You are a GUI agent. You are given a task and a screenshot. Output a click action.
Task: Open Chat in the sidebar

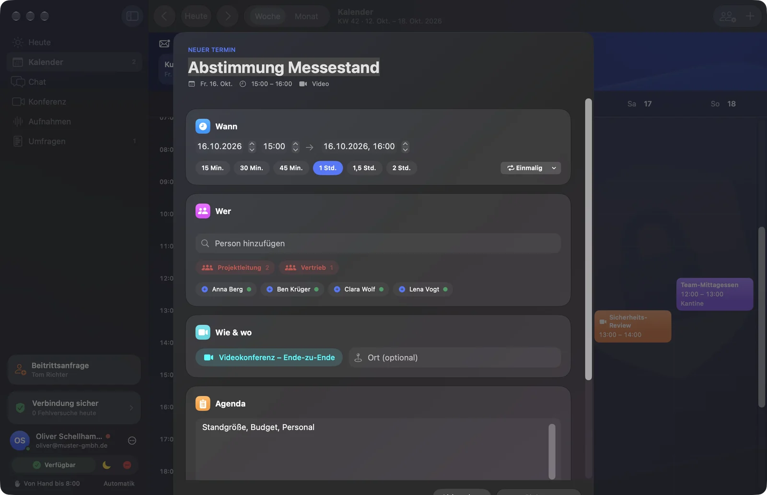(x=74, y=82)
